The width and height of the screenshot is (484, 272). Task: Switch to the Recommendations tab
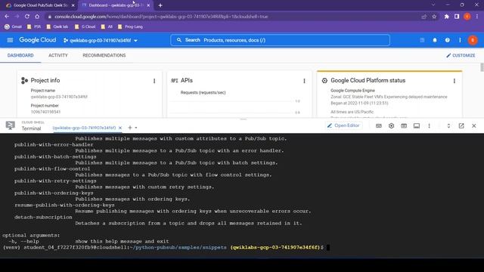point(104,55)
